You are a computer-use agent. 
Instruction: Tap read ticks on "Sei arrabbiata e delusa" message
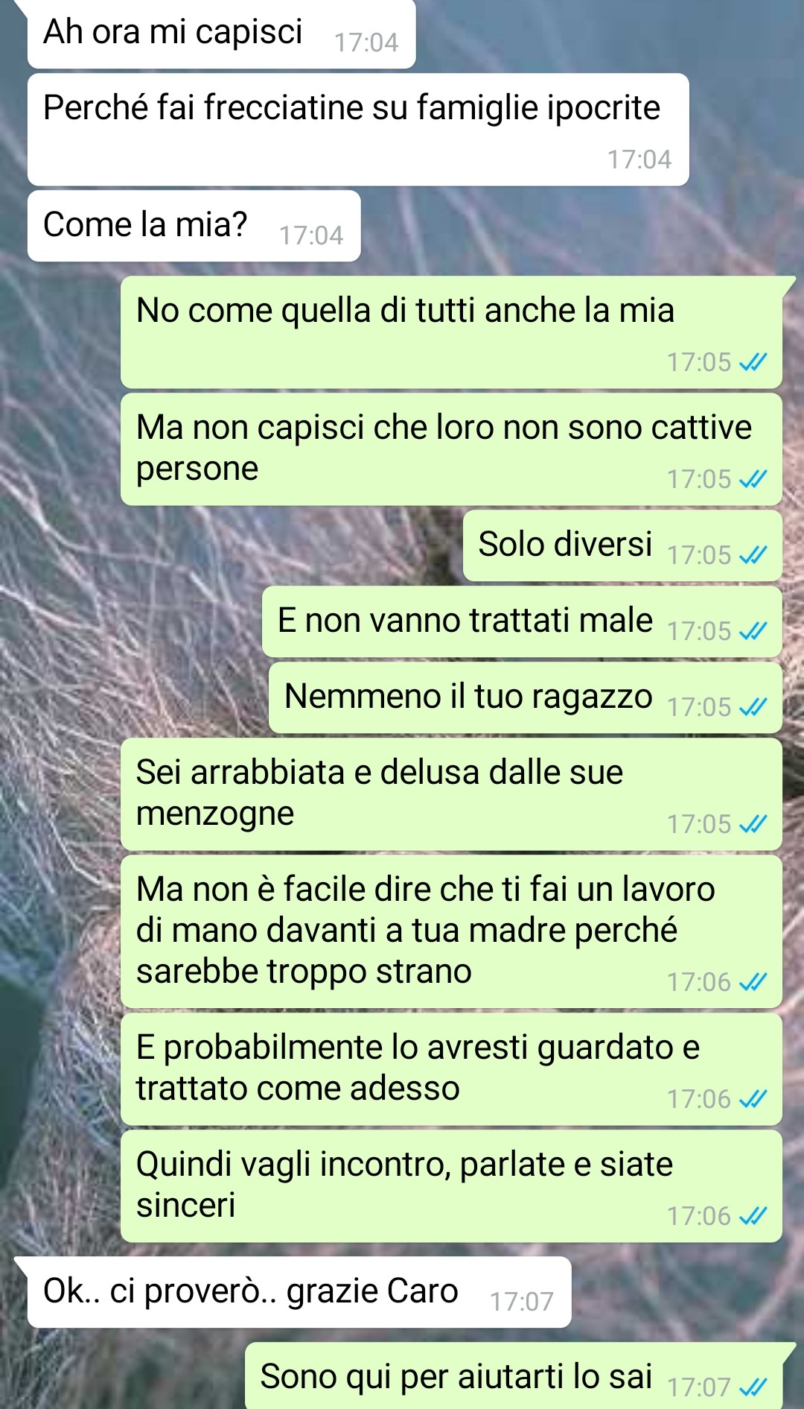tap(753, 824)
